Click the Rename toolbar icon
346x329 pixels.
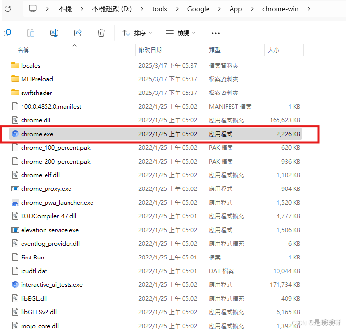[x=54, y=33]
